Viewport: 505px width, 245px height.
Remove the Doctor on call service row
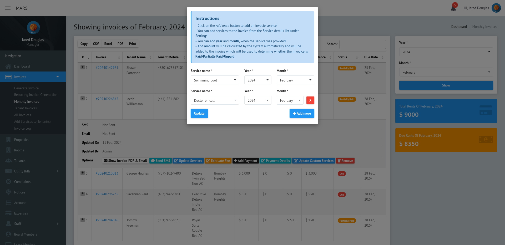pos(310,100)
